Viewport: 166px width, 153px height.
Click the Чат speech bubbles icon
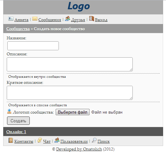pyautogui.click(x=40, y=140)
